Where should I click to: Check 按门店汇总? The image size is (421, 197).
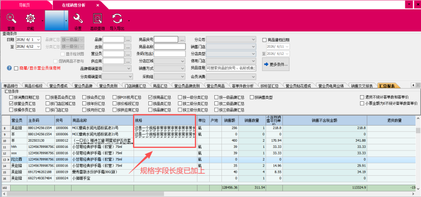click(x=48, y=110)
